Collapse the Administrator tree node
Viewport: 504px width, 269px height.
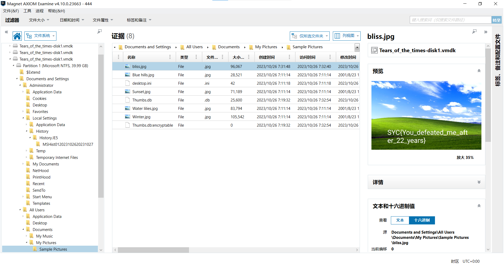click(20, 85)
